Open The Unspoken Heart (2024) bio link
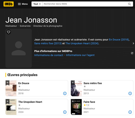Viewport: 135px width, 118px height. click(82, 43)
